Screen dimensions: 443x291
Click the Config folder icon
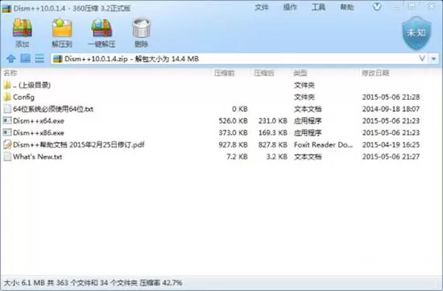click(7, 97)
